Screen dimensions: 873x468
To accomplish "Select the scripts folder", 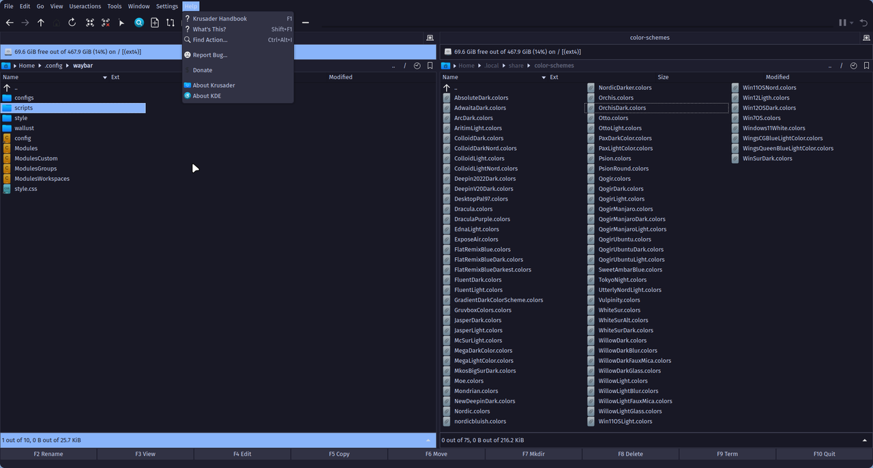I will coord(73,108).
